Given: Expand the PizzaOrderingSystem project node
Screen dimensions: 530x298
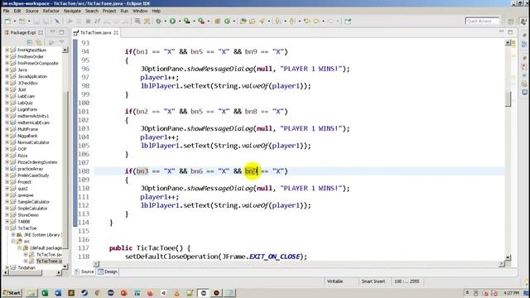Looking at the screenshot, I should 7,162.
